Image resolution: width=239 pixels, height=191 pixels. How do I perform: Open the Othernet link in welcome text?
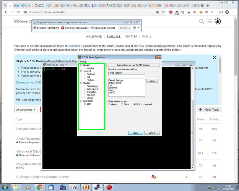point(75,46)
